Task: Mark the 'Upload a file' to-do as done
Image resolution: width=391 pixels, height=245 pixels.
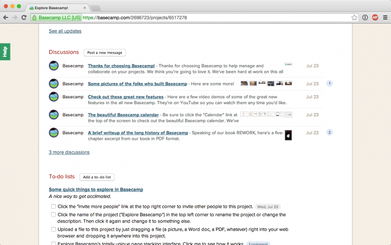Action: pos(53,230)
